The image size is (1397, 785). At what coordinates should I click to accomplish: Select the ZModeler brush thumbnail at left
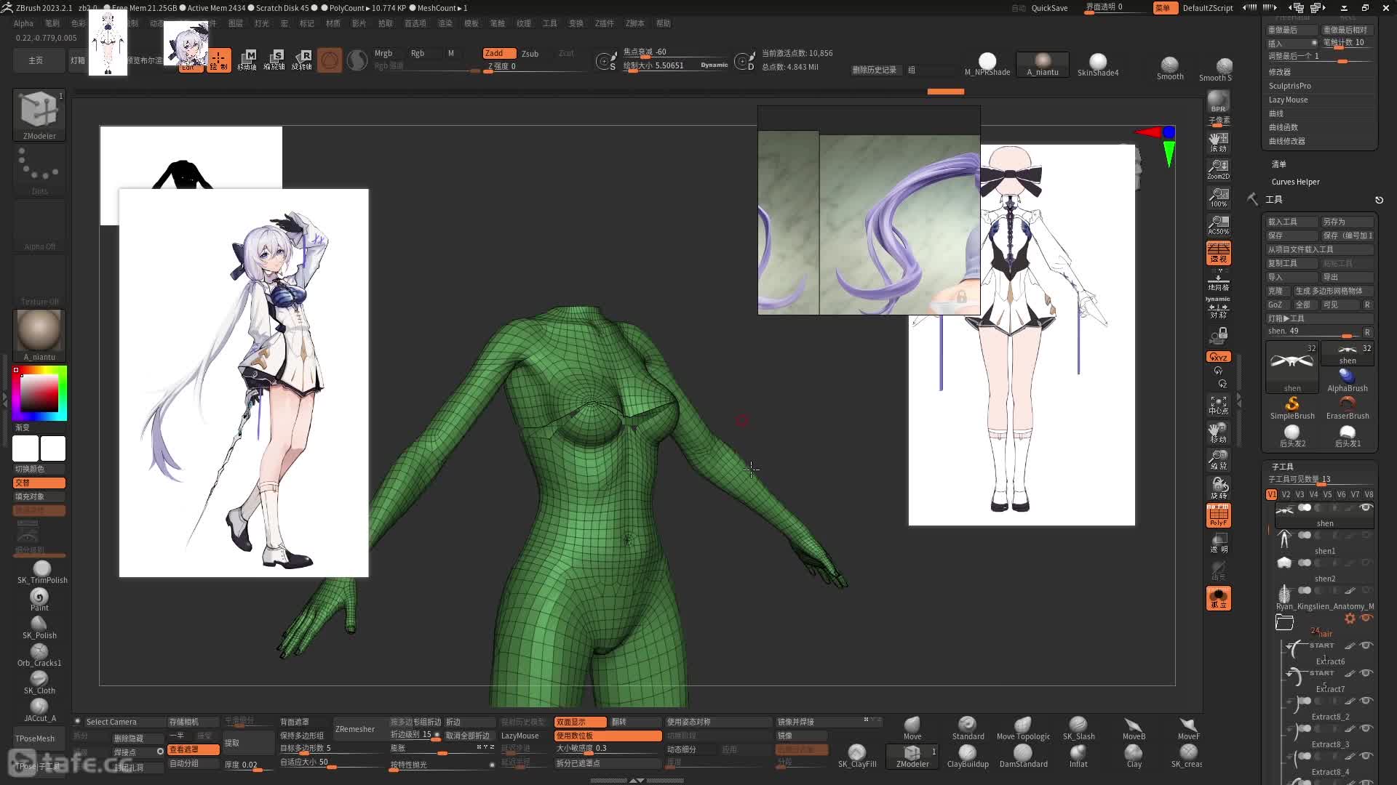click(x=39, y=115)
